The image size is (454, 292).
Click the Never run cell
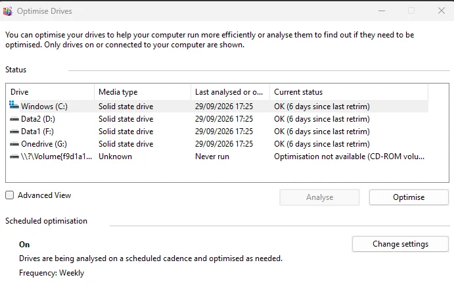(212, 157)
